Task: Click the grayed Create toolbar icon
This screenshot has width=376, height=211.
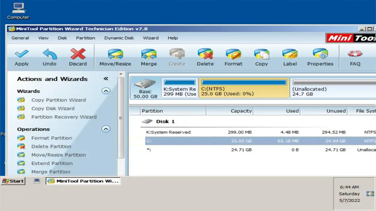Action: 177,54
